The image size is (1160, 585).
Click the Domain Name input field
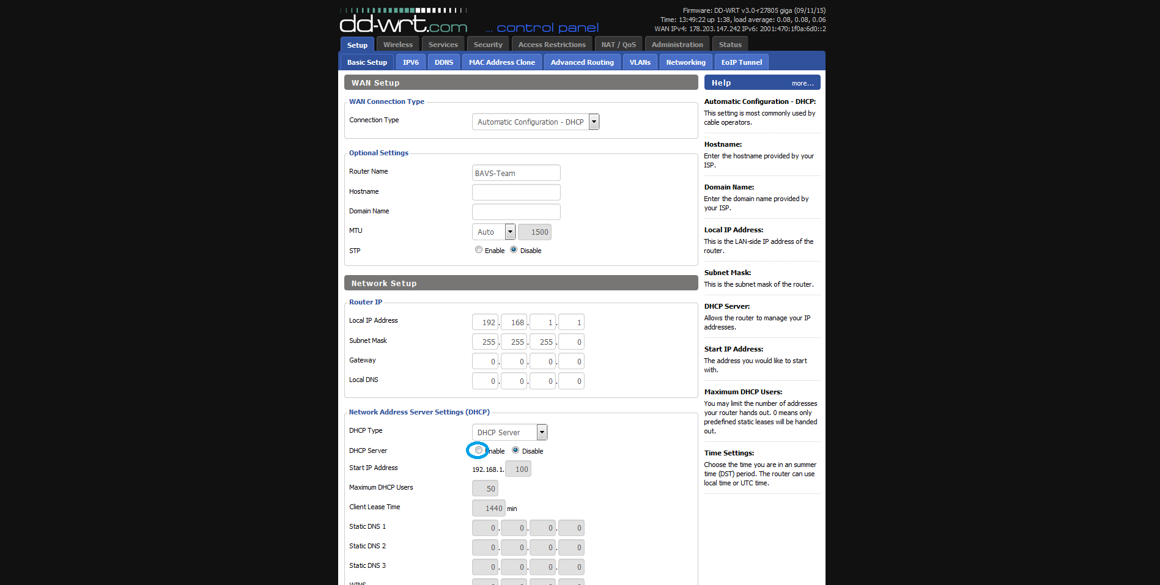(x=516, y=212)
